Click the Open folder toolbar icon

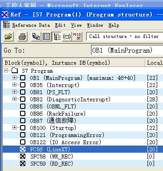pos(9,37)
